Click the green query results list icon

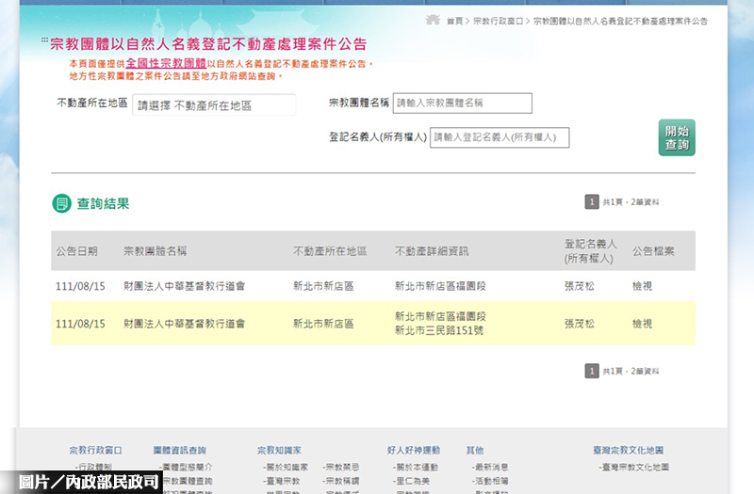coord(61,203)
